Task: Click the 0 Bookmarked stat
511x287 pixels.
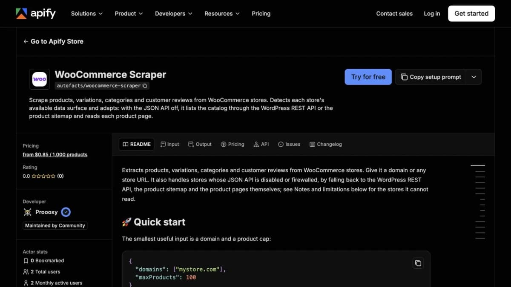Action: [x=43, y=261]
